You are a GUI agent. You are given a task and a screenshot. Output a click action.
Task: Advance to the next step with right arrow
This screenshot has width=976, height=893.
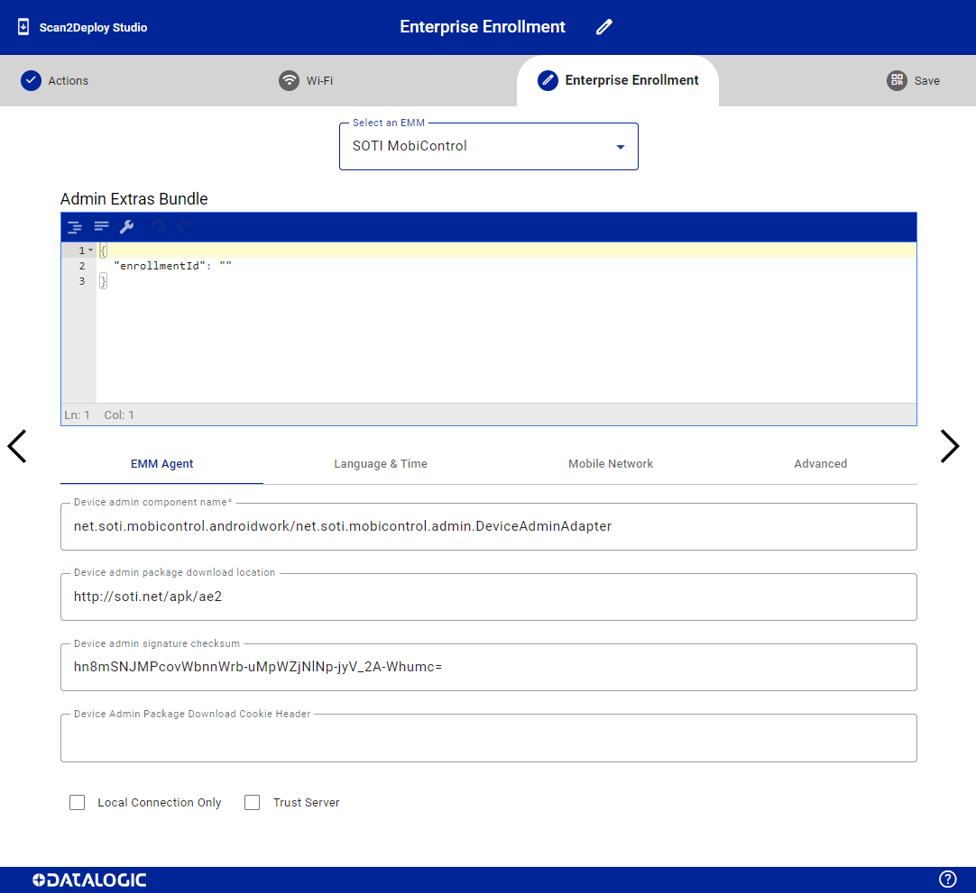tap(949, 447)
